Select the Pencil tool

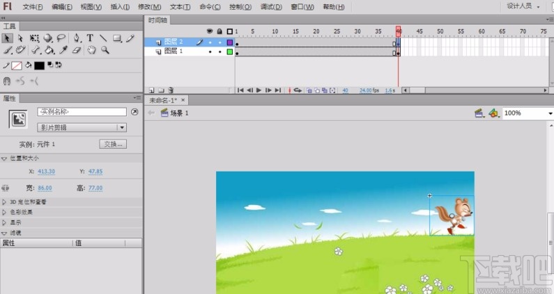pos(130,38)
